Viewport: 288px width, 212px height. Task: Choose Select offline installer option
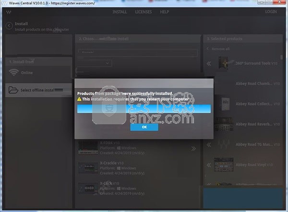coord(38,90)
